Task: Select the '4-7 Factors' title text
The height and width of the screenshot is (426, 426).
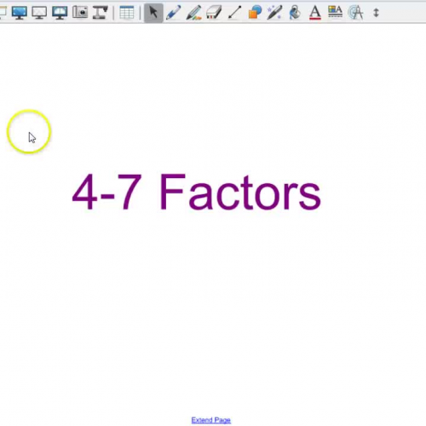Action: 197,192
